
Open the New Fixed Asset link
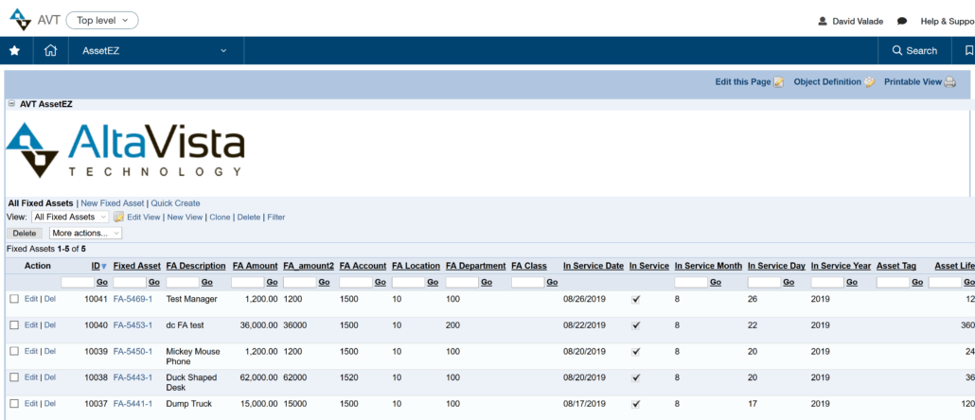(x=112, y=203)
